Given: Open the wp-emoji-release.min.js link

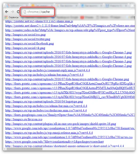Looking at the screenshot, I should [49, 133].
